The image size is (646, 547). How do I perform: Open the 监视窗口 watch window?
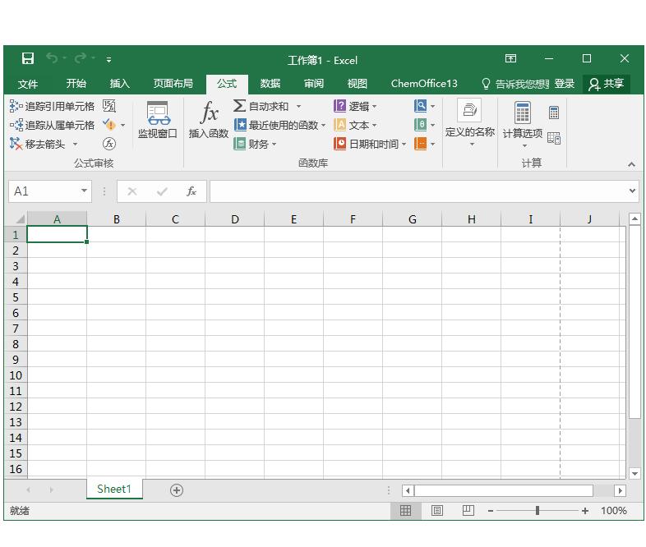[158, 120]
